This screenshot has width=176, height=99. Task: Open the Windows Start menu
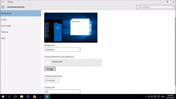(x=3, y=97)
